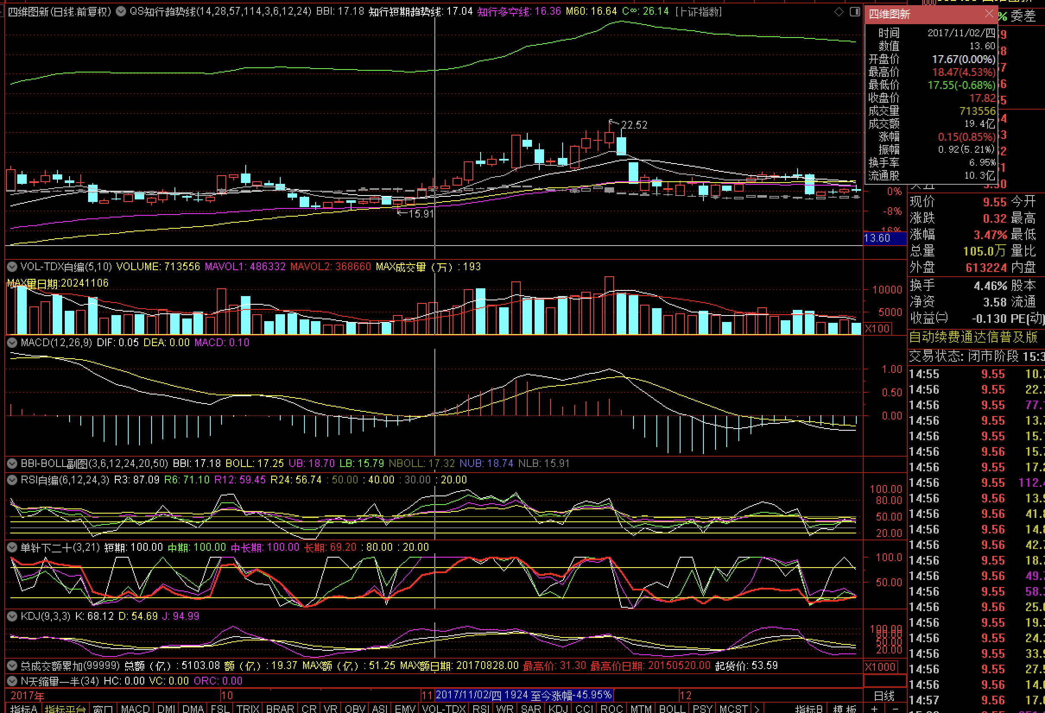This screenshot has height=713, width=1045.
Task: Click the circle icon beside 单针下二十
Action: point(12,547)
